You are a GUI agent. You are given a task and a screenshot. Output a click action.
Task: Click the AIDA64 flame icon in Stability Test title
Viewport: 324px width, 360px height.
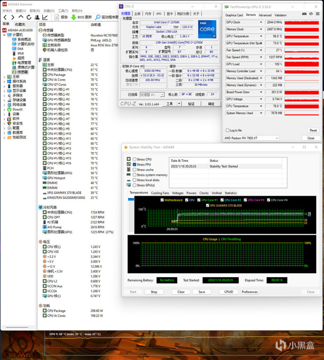[x=126, y=147]
